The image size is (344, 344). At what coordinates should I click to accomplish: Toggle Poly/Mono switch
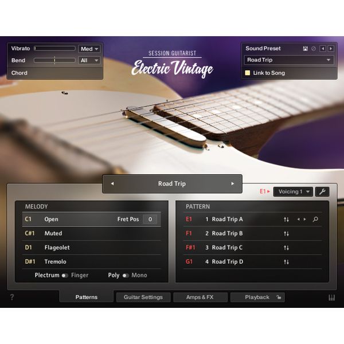tap(126, 276)
